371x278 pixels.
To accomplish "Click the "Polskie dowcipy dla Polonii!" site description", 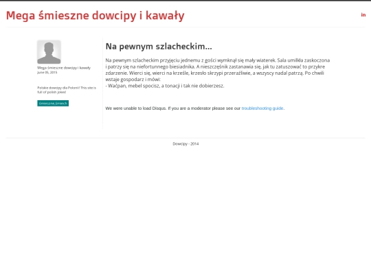I will [67, 90].
